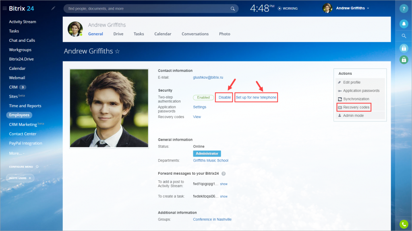Open Calendar in the left sidebar

(x=17, y=68)
